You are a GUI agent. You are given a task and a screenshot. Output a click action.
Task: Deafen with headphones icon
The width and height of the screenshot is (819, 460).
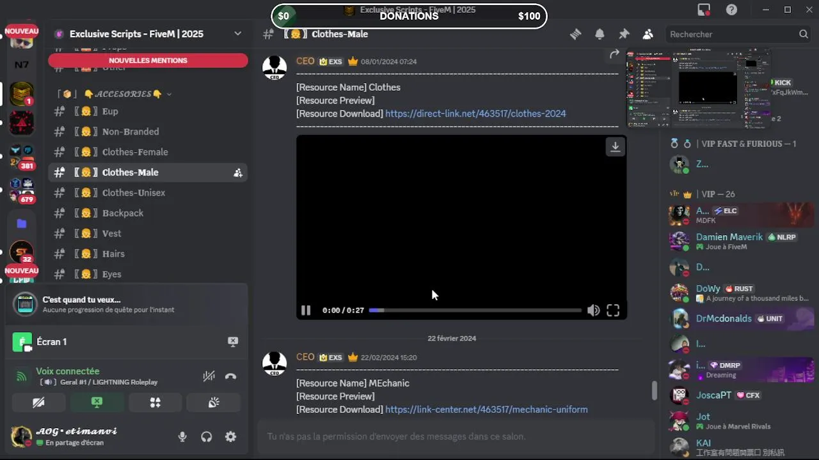click(x=206, y=437)
